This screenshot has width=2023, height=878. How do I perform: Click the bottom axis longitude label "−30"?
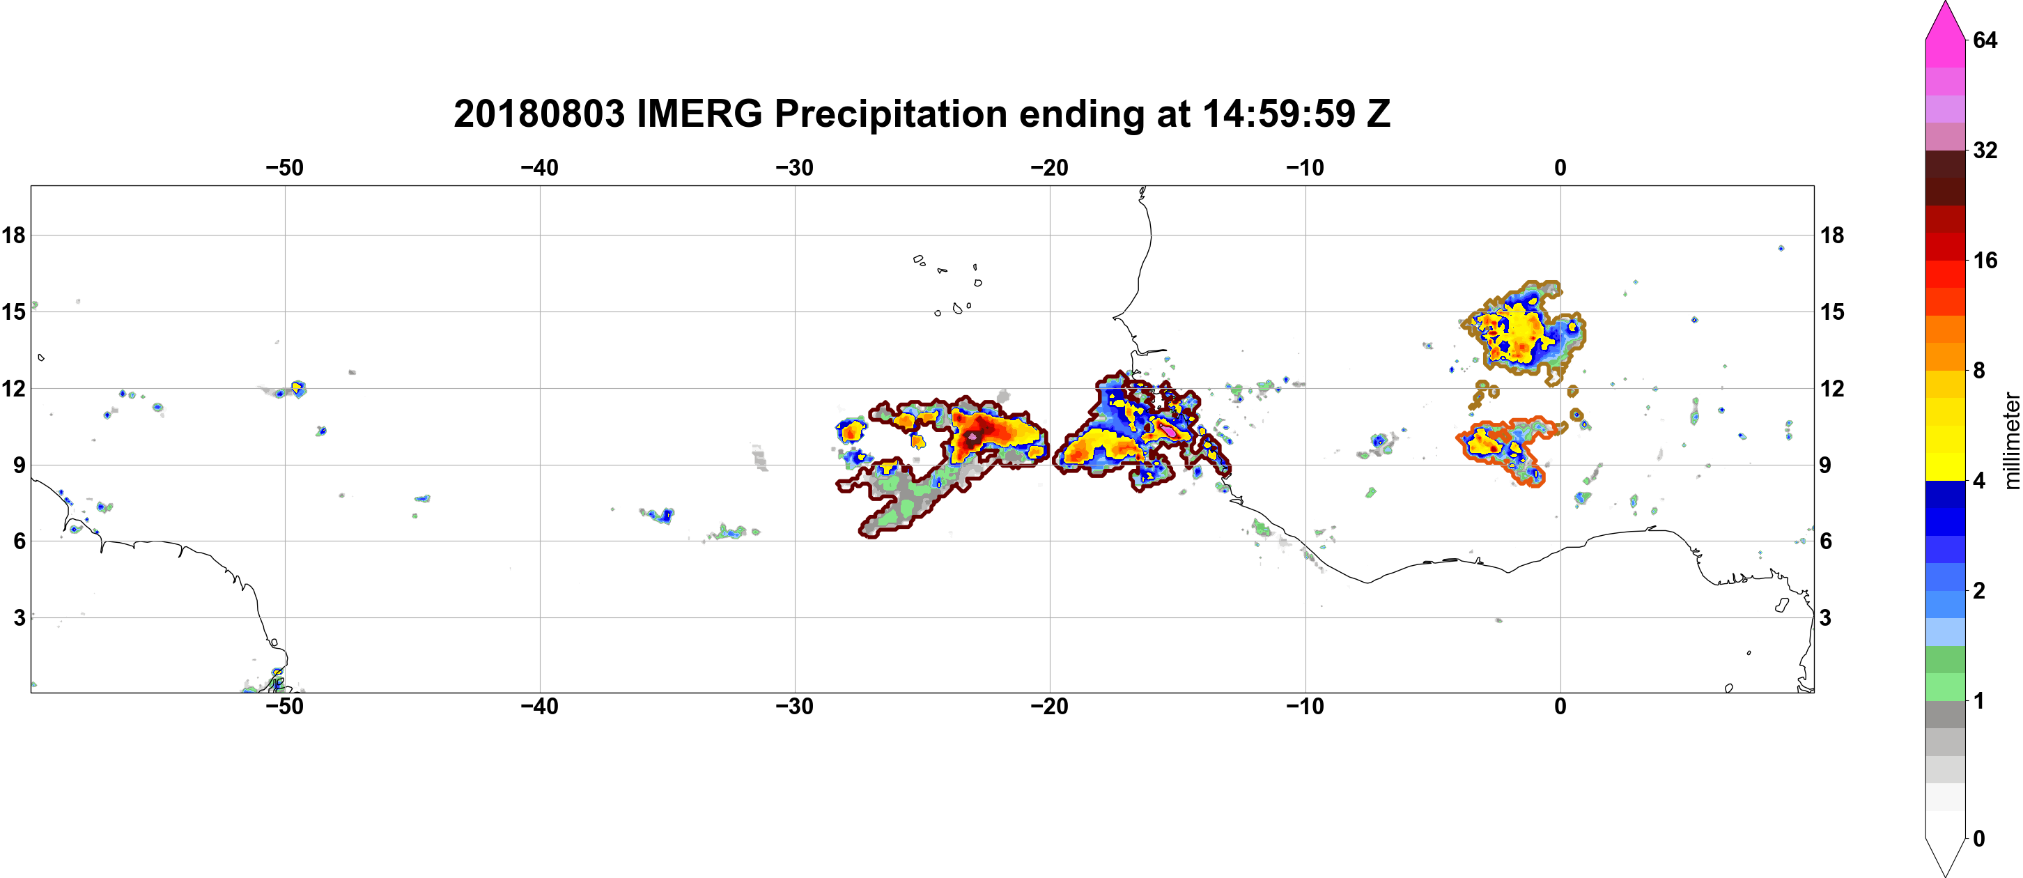[795, 707]
